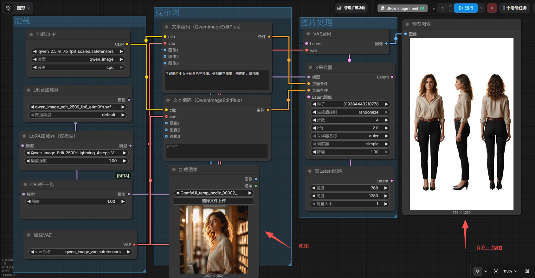The width and height of the screenshot is (535, 278).
Task: Click 选择文件上传 upload button
Action: 214,201
